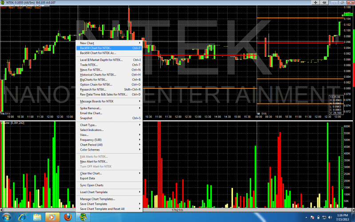Click the green 0.1055 current price tag
Screen dimensions: 355x222
tap(348, 15)
